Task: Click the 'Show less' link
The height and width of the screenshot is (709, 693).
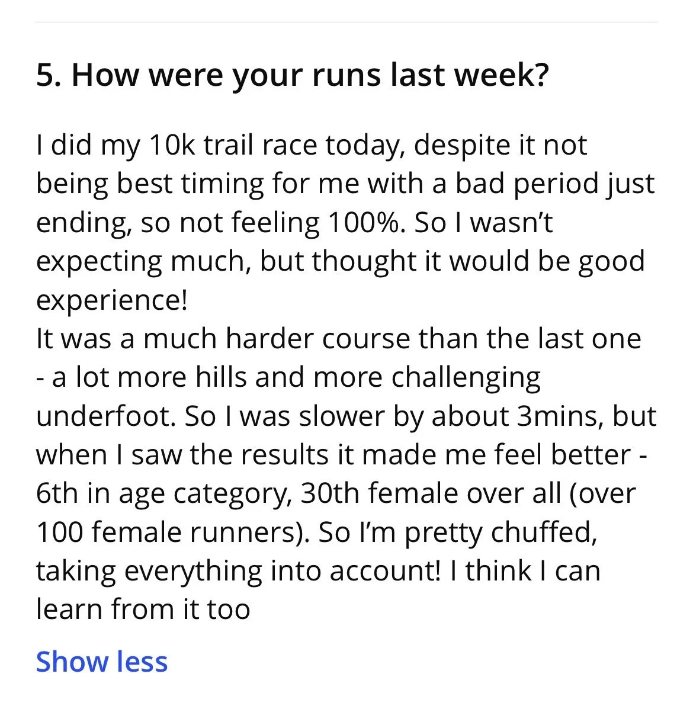Action: tap(102, 662)
